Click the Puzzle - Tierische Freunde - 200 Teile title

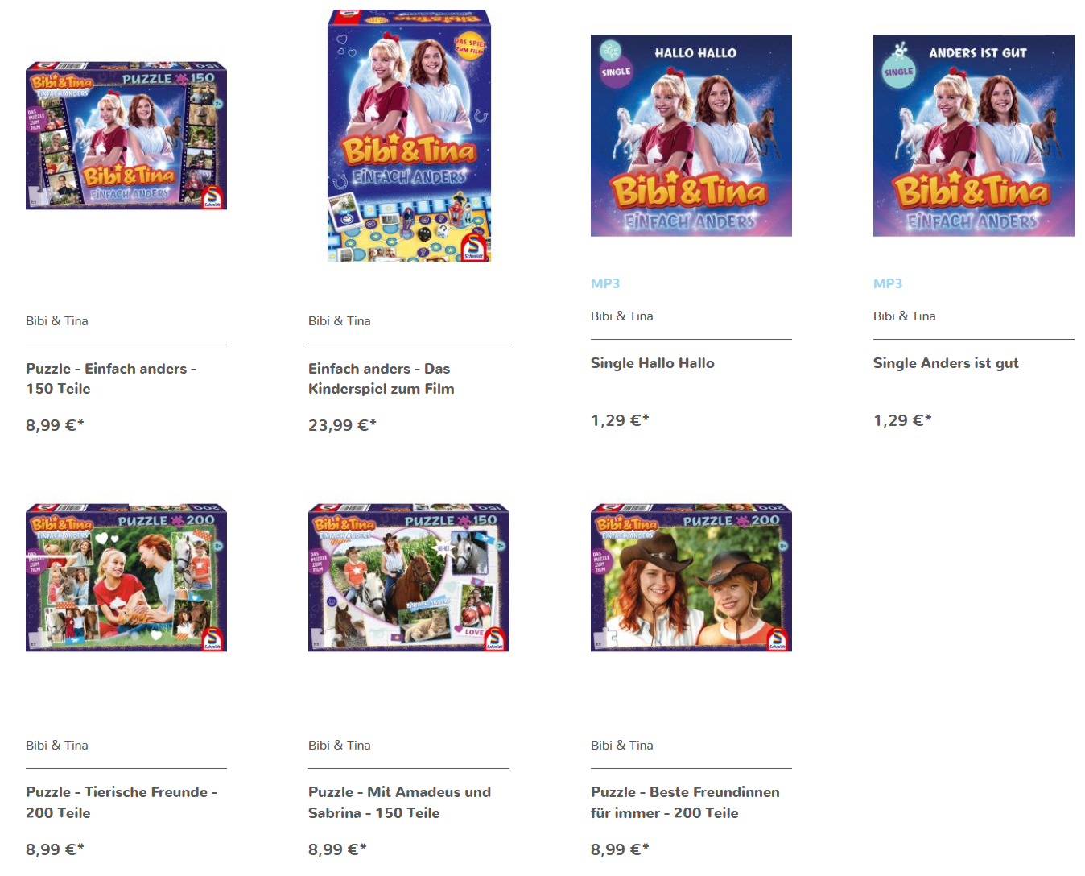(x=122, y=803)
